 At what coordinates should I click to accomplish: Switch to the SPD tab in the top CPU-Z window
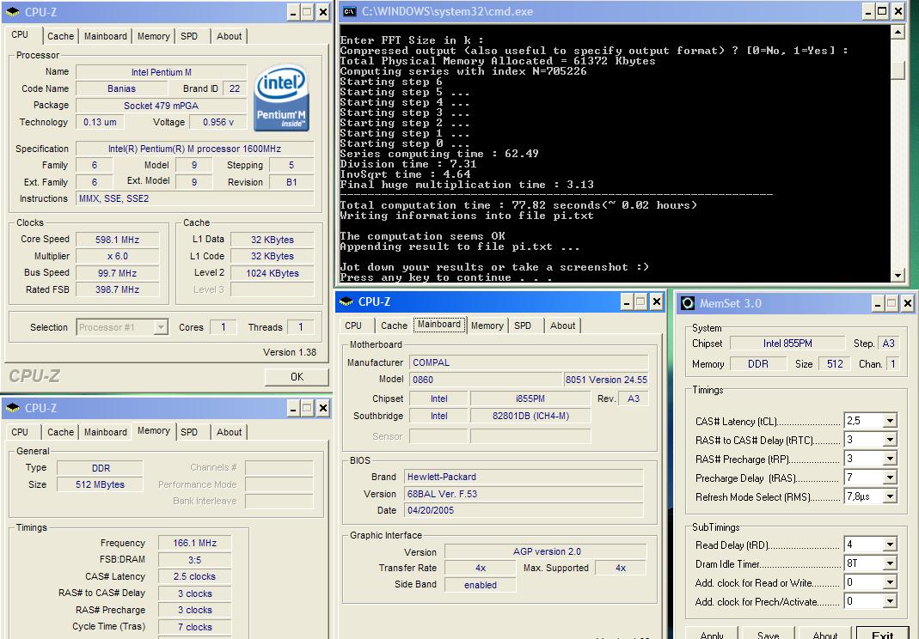tap(189, 36)
